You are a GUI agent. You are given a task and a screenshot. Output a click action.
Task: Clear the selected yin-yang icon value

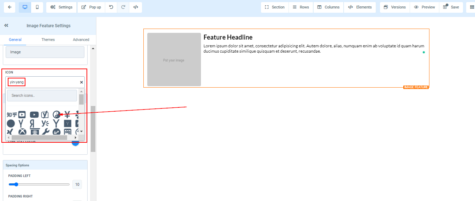pos(81,82)
